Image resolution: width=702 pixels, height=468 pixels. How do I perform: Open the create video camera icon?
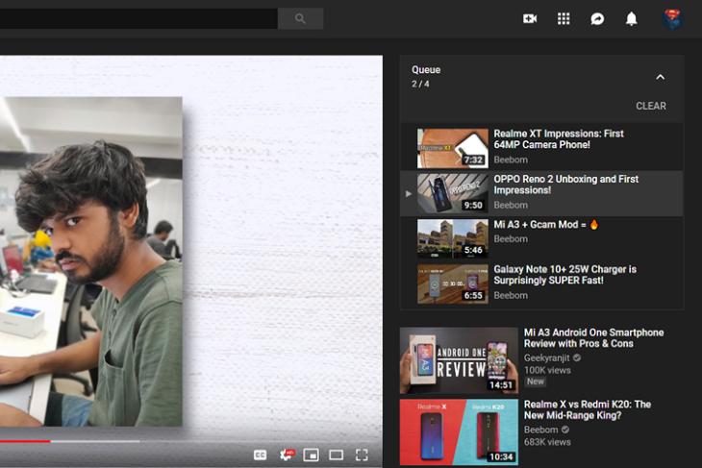pos(530,18)
